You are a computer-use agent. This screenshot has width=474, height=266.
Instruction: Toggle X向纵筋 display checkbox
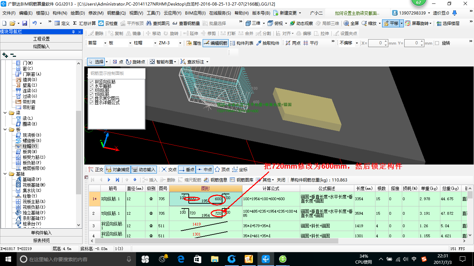point(92,90)
